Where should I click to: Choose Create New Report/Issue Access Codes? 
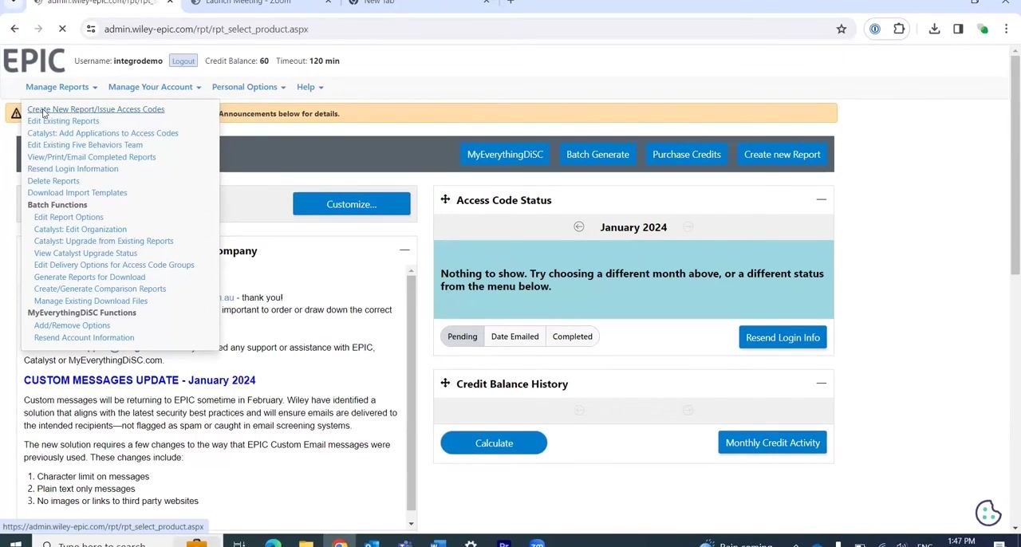[96, 109]
